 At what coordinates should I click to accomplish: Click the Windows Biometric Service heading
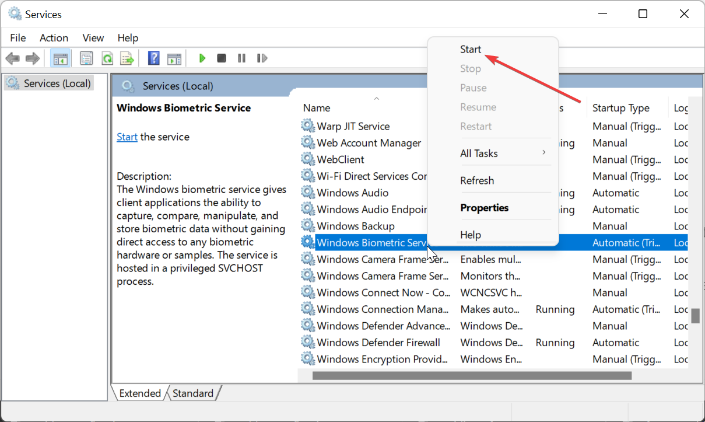tap(184, 108)
